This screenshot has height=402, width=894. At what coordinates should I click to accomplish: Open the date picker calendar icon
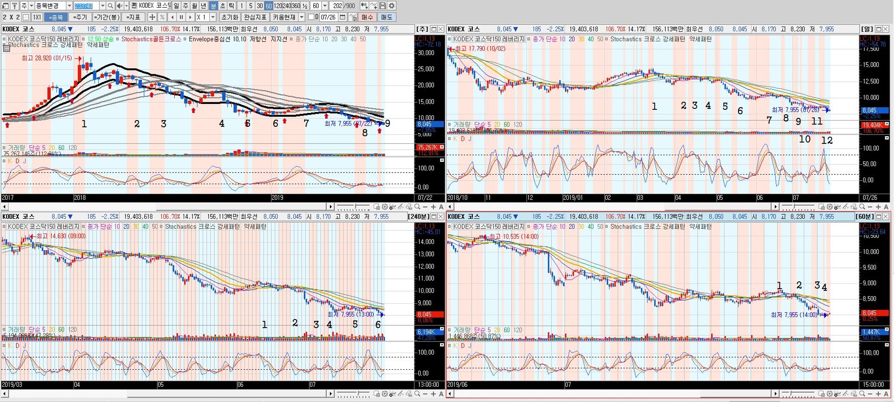[342, 17]
